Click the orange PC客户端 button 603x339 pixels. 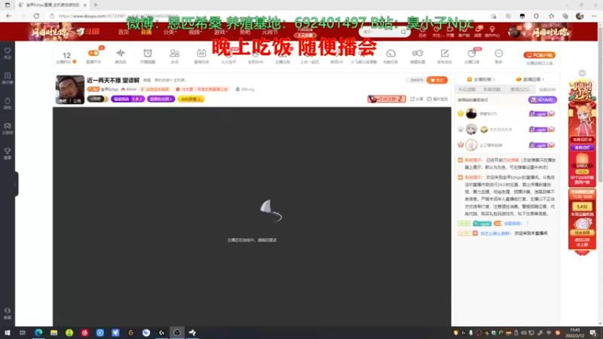pos(539,55)
